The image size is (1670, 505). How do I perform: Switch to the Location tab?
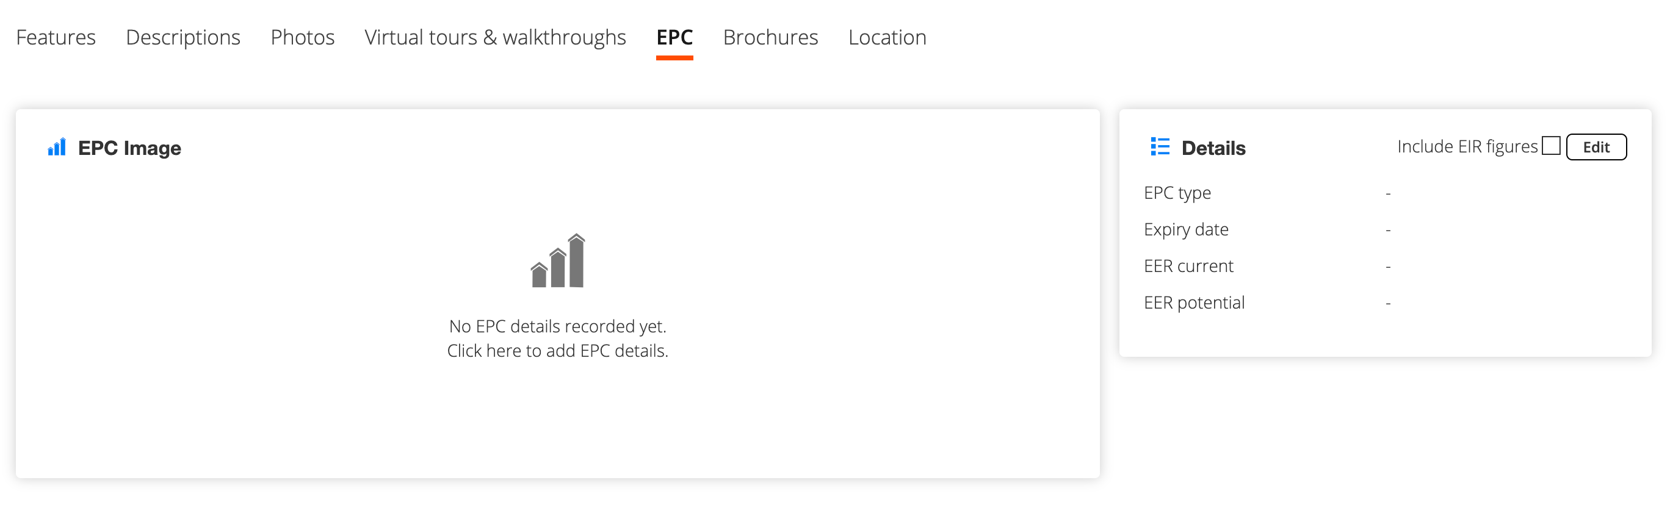coord(887,38)
